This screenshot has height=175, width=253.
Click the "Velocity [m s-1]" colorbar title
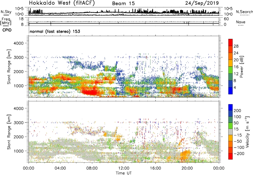[247, 132]
